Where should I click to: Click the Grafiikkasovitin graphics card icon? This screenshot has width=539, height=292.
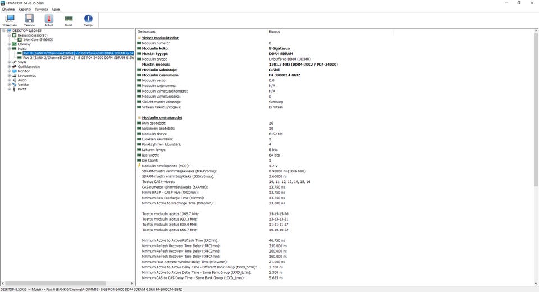[x=15, y=67]
